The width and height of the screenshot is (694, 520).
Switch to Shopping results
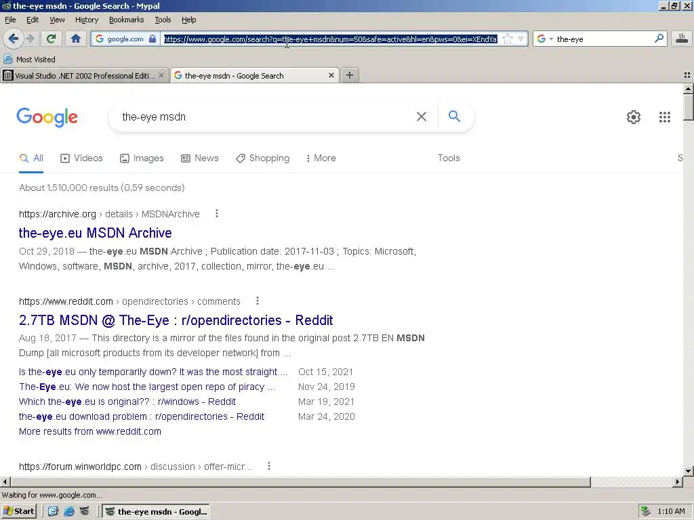tap(262, 158)
